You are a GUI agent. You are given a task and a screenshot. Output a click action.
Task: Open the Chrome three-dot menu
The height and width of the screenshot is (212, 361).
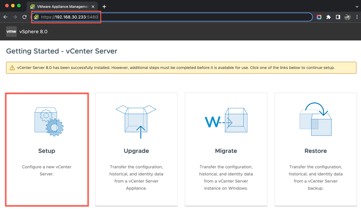pyautogui.click(x=357, y=17)
